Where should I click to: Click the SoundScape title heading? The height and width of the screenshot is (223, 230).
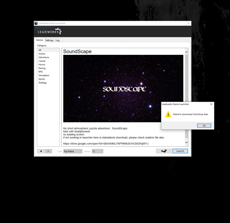[x=77, y=51]
